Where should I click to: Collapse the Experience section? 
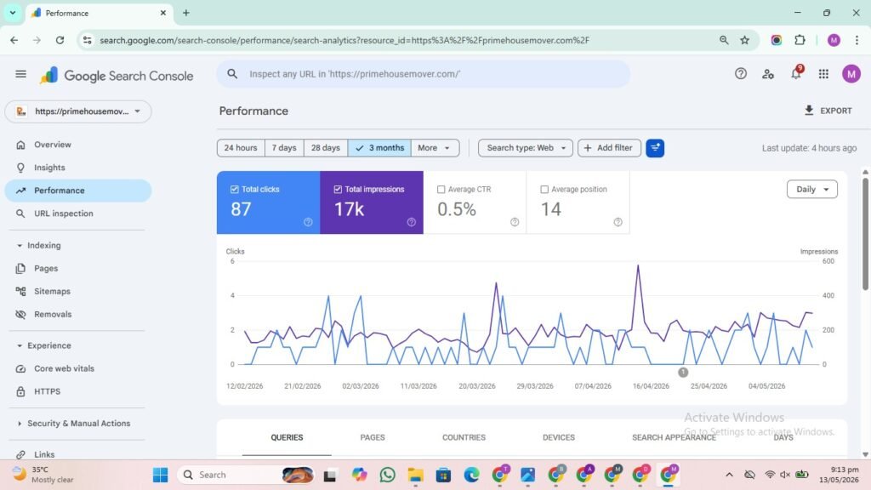[20, 345]
